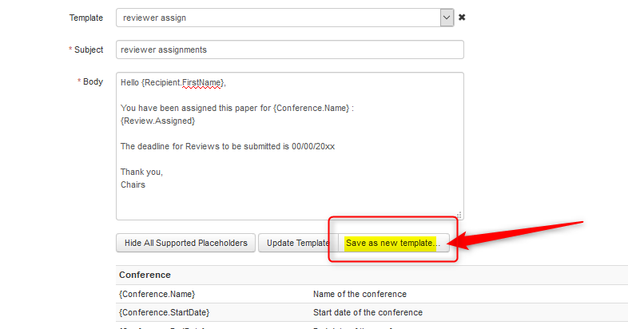Select the {Conference.Name} placeholder in table
Viewport: 628px width, 329px height.
coord(157,294)
